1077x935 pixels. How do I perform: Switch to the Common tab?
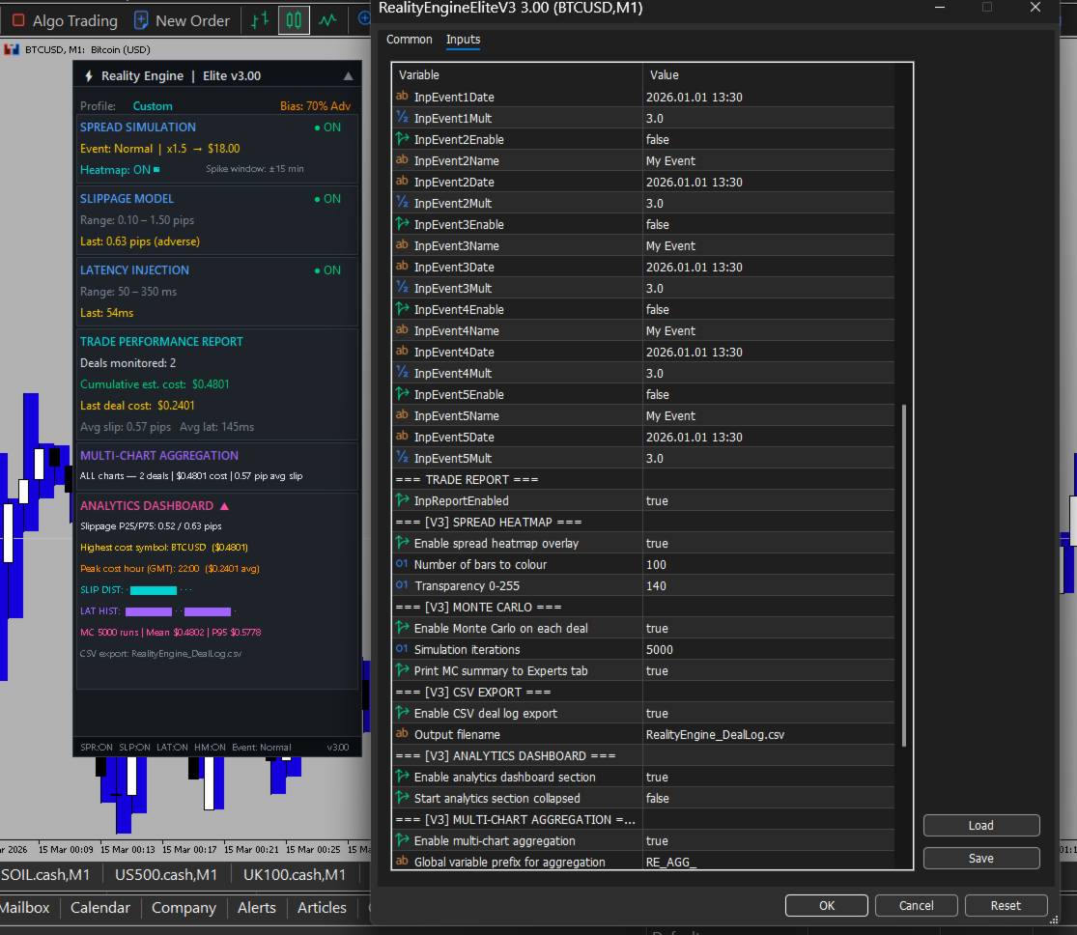[x=410, y=40]
